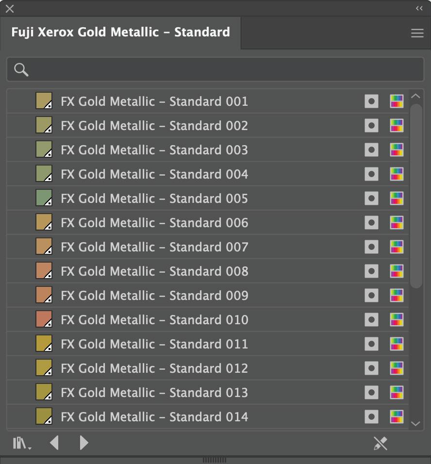Click color mode icon for Standard 012

[397, 368]
